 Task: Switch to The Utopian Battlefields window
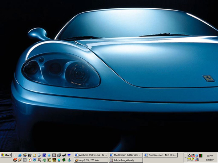click(x=125, y=155)
